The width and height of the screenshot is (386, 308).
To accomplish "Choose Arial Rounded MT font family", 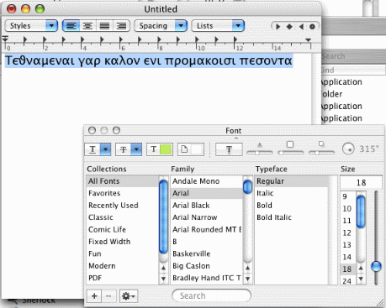I will click(x=206, y=229).
